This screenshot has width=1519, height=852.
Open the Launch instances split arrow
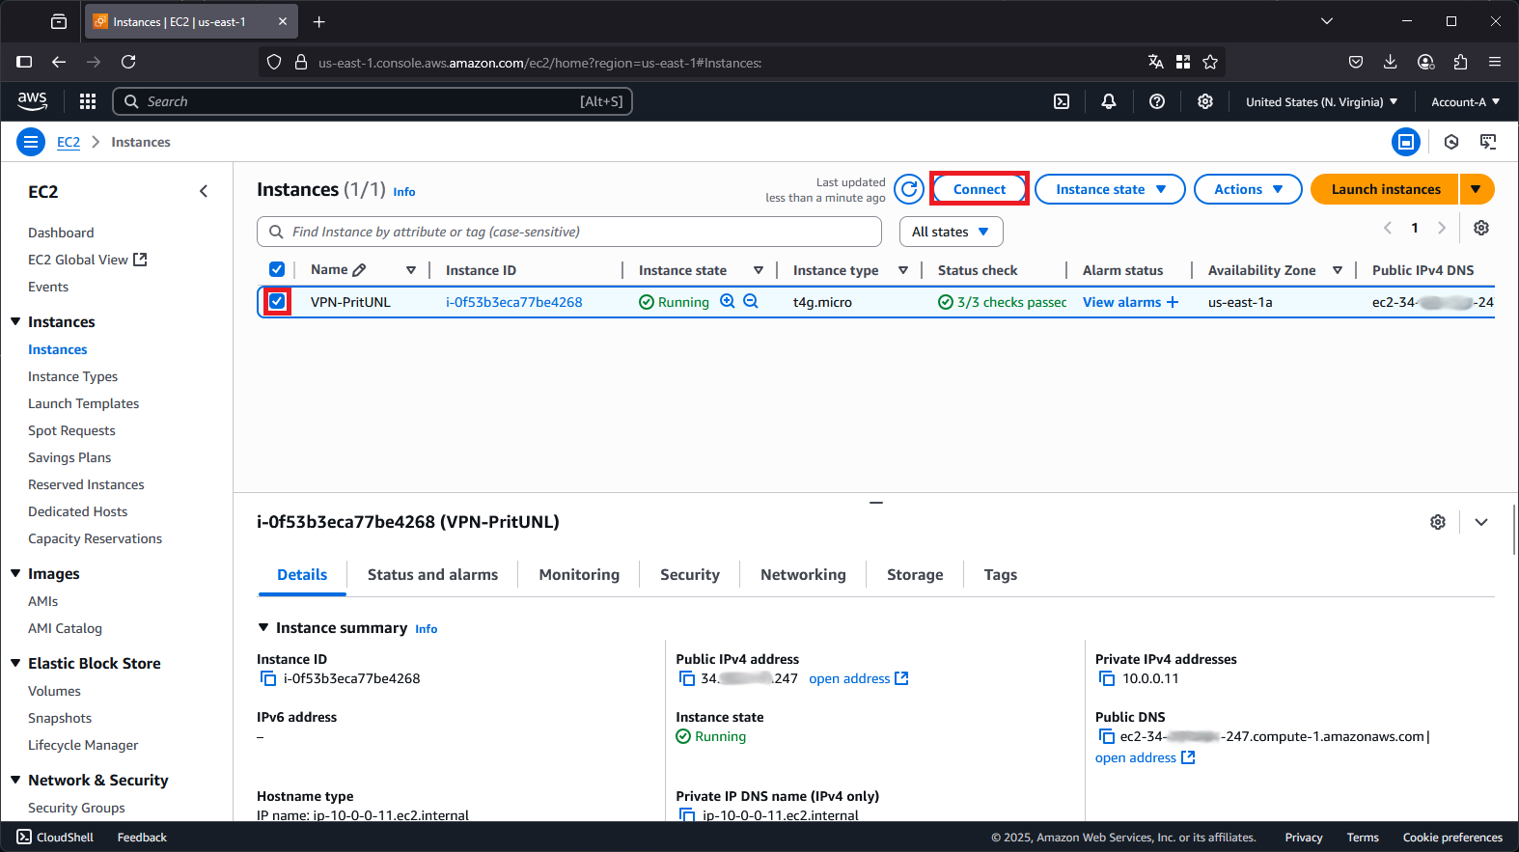tap(1477, 189)
